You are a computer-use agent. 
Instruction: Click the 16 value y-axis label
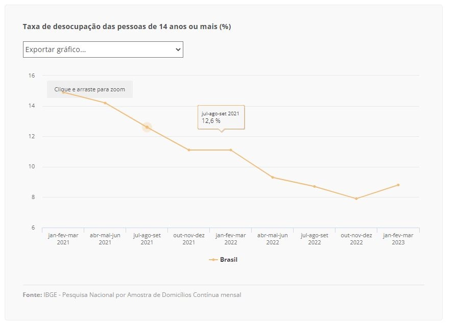coord(32,76)
